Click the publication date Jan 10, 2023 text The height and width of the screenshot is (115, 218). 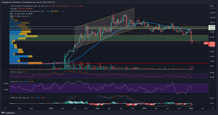click(x=42, y=2)
